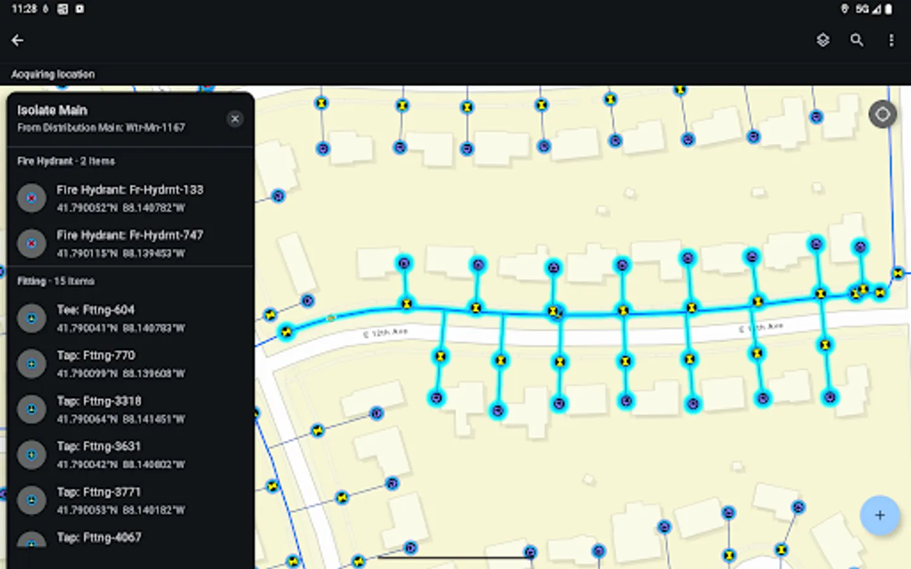Open the Fire Hydrant - 2 Items section
911x569 pixels.
pyautogui.click(x=66, y=161)
